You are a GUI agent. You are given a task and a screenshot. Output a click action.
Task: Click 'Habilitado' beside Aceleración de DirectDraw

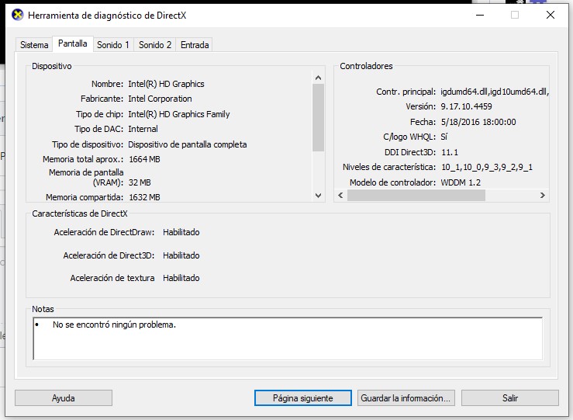coord(181,232)
